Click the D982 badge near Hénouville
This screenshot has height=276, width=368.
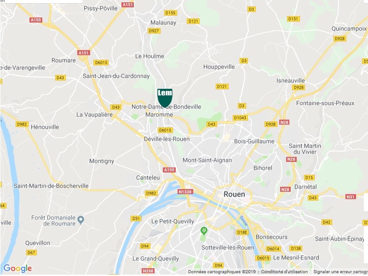click(22, 124)
